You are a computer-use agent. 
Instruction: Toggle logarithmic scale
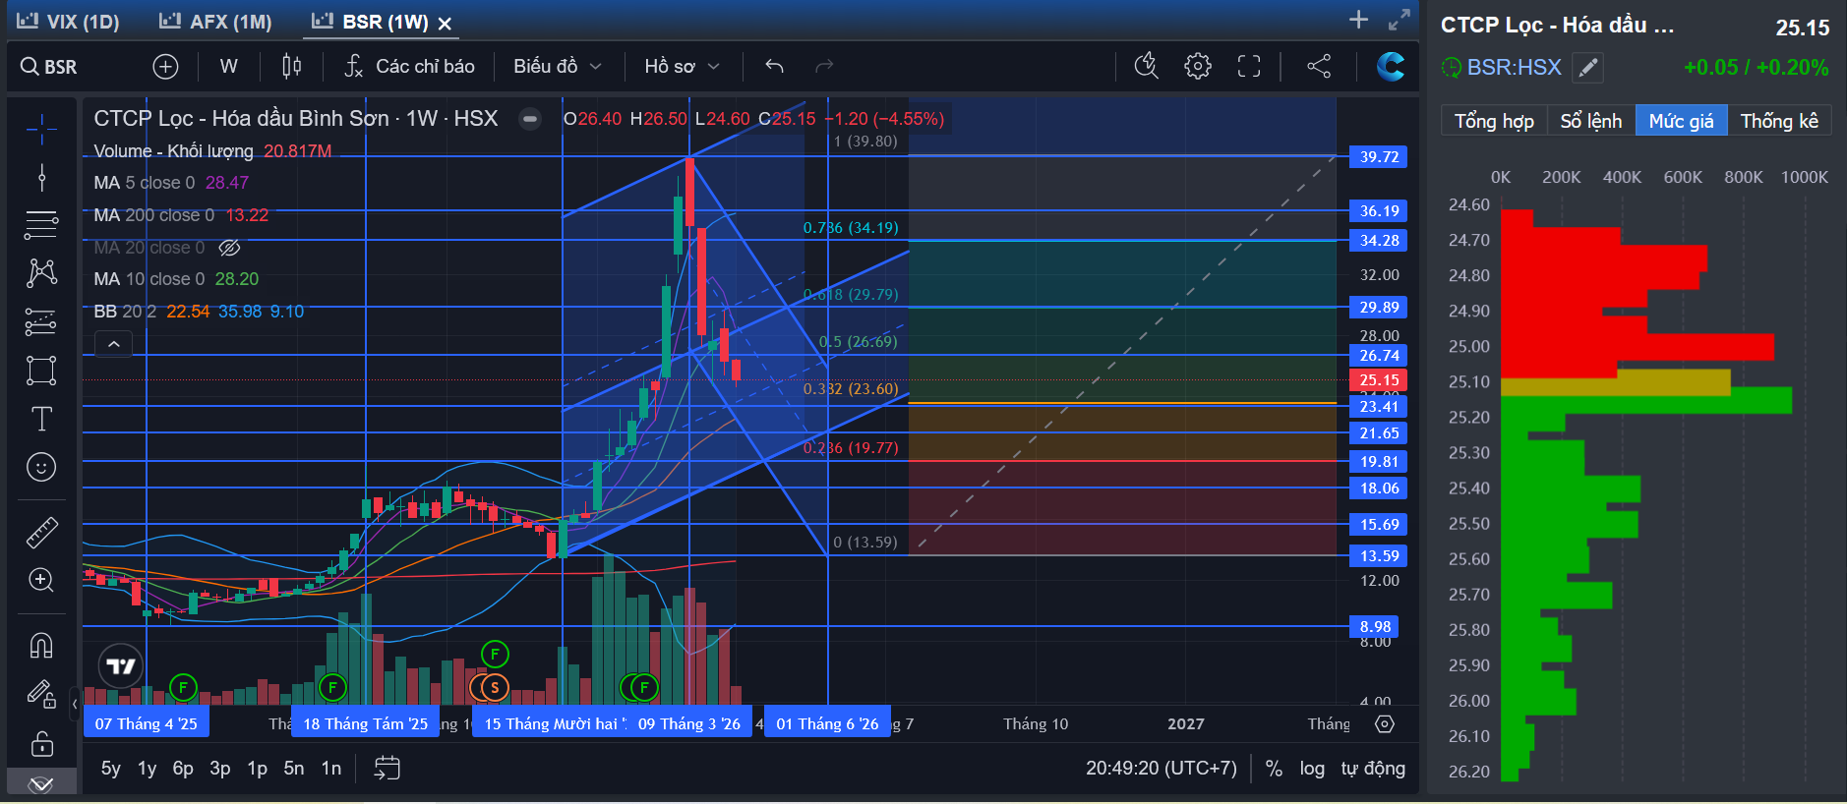[1312, 769]
